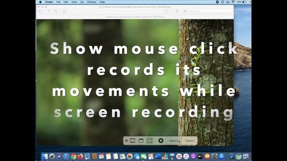Screen dimensions: 287x161
Task: Open App Store from the Dock
Action: click(x=222, y=157)
